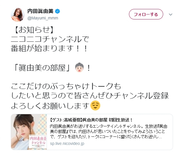
Task: Open the @Mayumi_mmm handle link
Action: [x=43, y=18]
